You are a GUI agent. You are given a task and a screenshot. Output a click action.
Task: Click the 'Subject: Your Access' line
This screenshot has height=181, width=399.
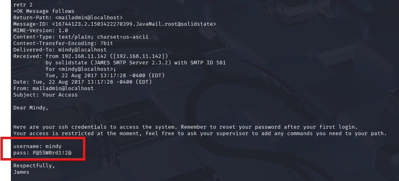45,95
